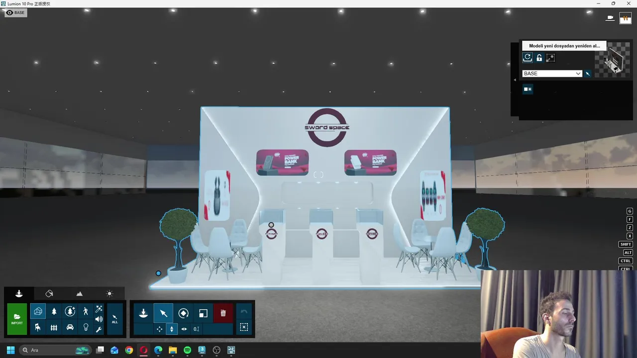The width and height of the screenshot is (637, 358).
Task: Select the blue handle of the left plant
Action: point(158,273)
